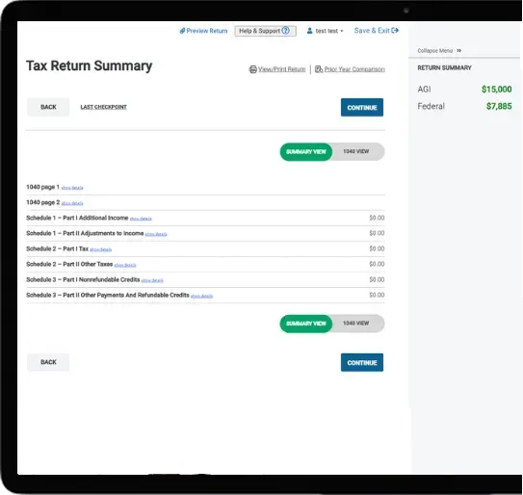
Task: Show details for Schedule 2 Part I Tax
Action: pyautogui.click(x=101, y=249)
